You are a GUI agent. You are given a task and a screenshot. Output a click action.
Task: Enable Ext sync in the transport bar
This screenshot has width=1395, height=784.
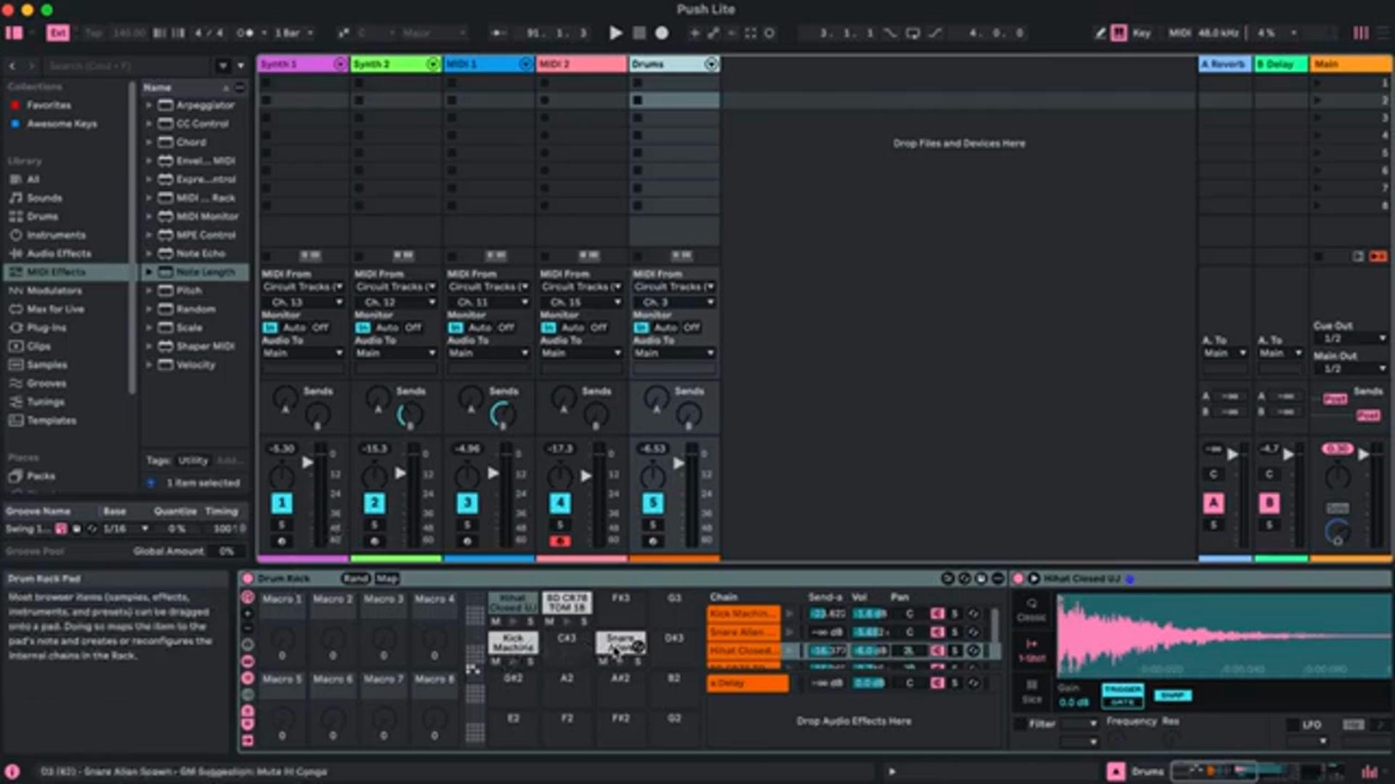click(x=58, y=33)
